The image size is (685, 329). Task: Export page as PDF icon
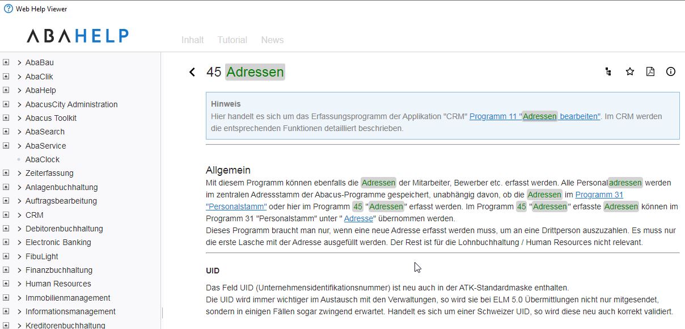(650, 71)
